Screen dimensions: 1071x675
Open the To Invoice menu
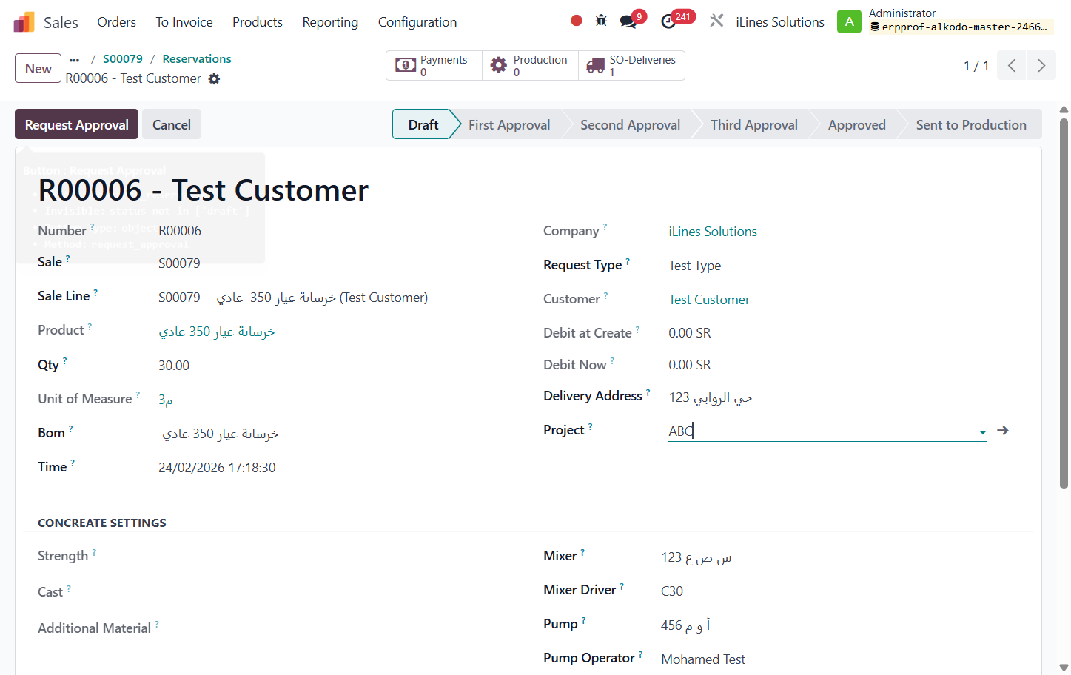point(184,22)
